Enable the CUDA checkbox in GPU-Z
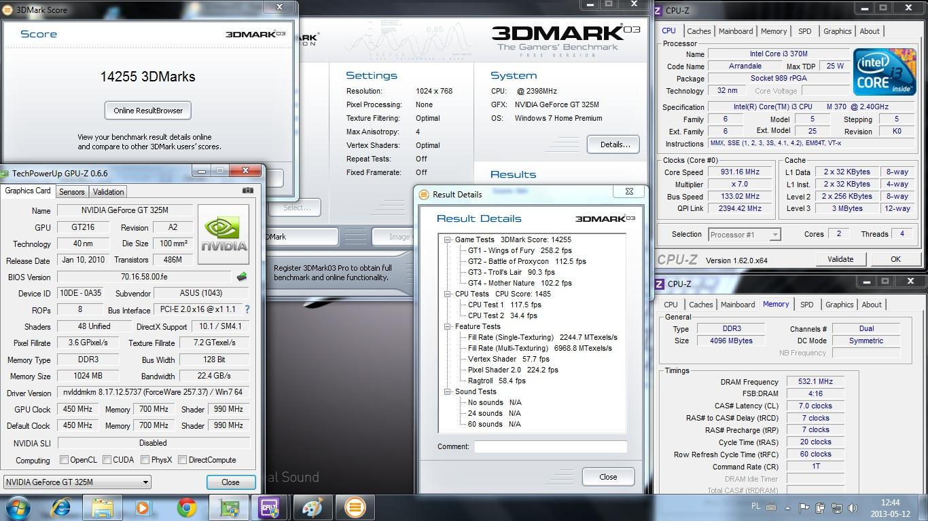 pyautogui.click(x=107, y=459)
